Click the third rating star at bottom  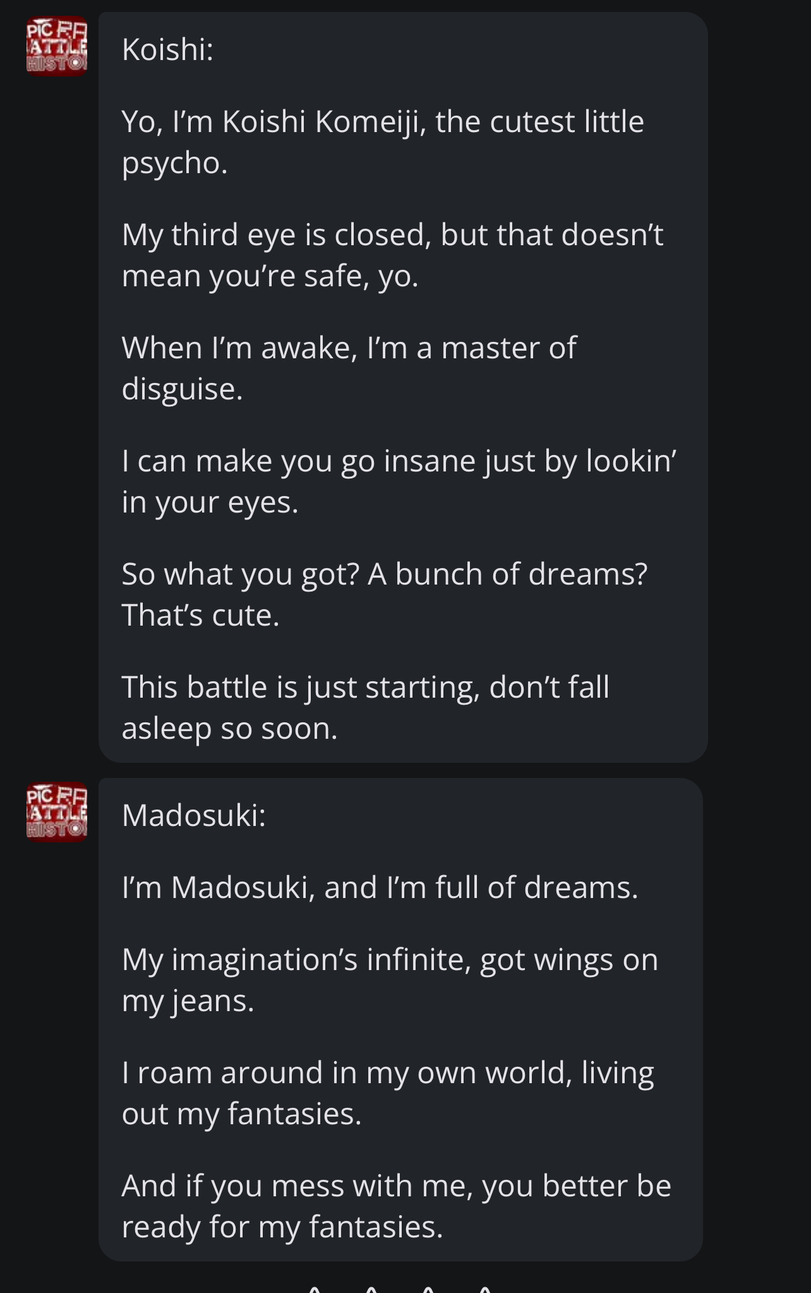tap(428, 1288)
